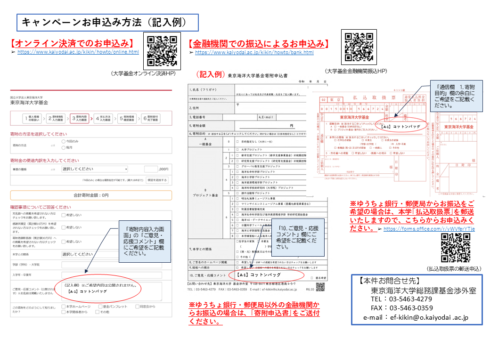Screen dimensions: 490x339
Task: Check the その他 checkbox under 本学関係者から
Action: click(x=97, y=312)
